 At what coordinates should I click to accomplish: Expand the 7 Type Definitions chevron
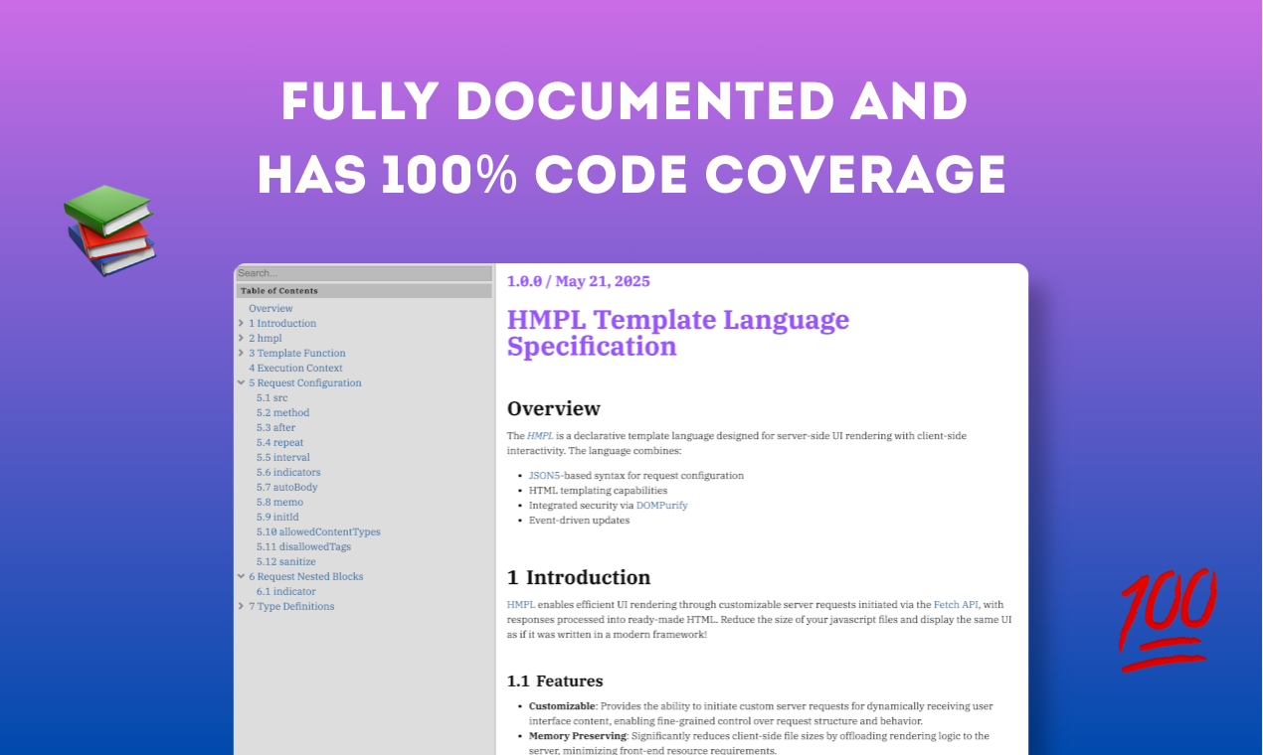(x=241, y=607)
